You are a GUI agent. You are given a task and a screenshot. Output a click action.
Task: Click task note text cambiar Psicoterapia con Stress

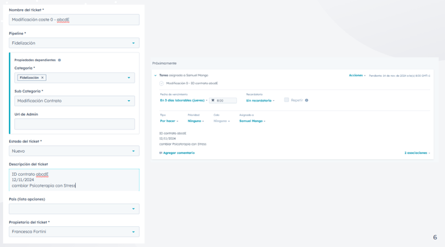(183, 144)
